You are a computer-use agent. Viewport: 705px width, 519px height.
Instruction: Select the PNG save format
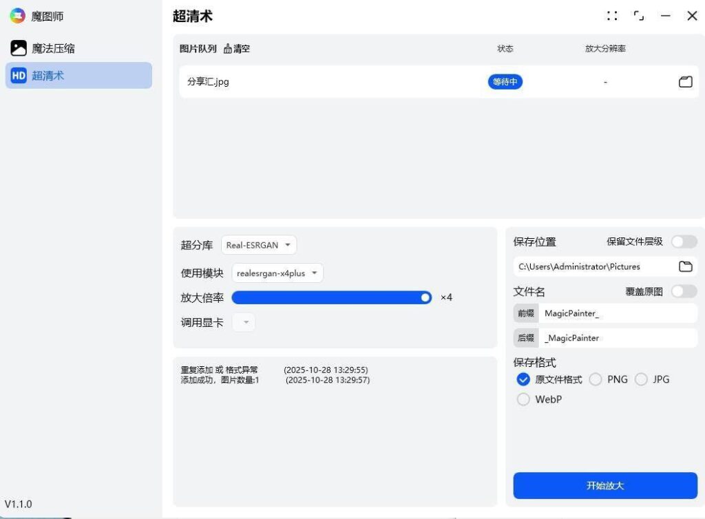pos(596,379)
